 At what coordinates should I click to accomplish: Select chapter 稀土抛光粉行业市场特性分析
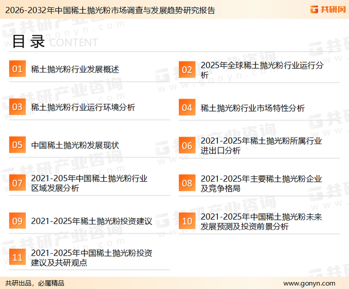point(253,108)
